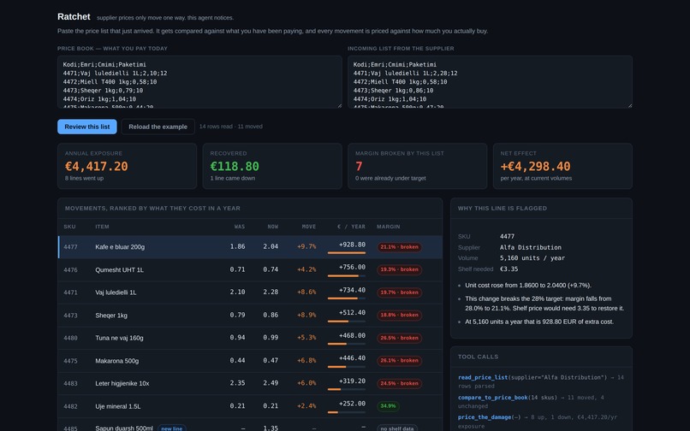
Task: Select the Uje mineral 1.5L row
Action: [250, 406]
